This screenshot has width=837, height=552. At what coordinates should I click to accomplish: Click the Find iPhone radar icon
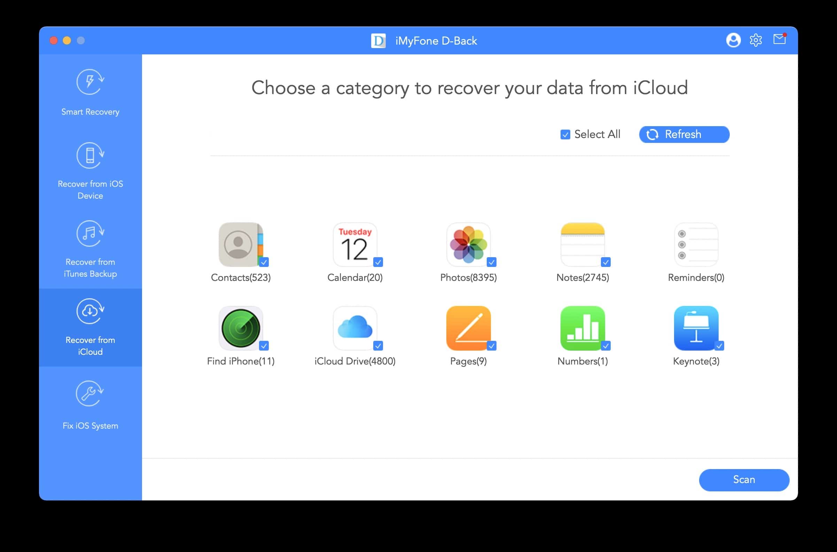[241, 328]
